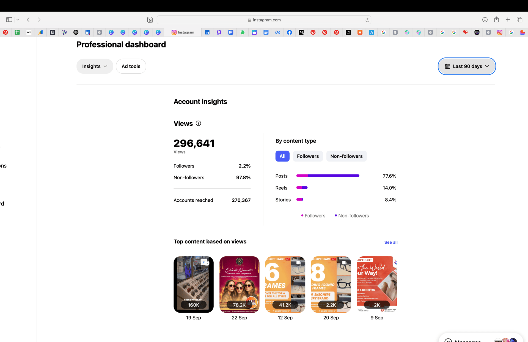Open the Last 90 days date dropdown

click(x=467, y=66)
